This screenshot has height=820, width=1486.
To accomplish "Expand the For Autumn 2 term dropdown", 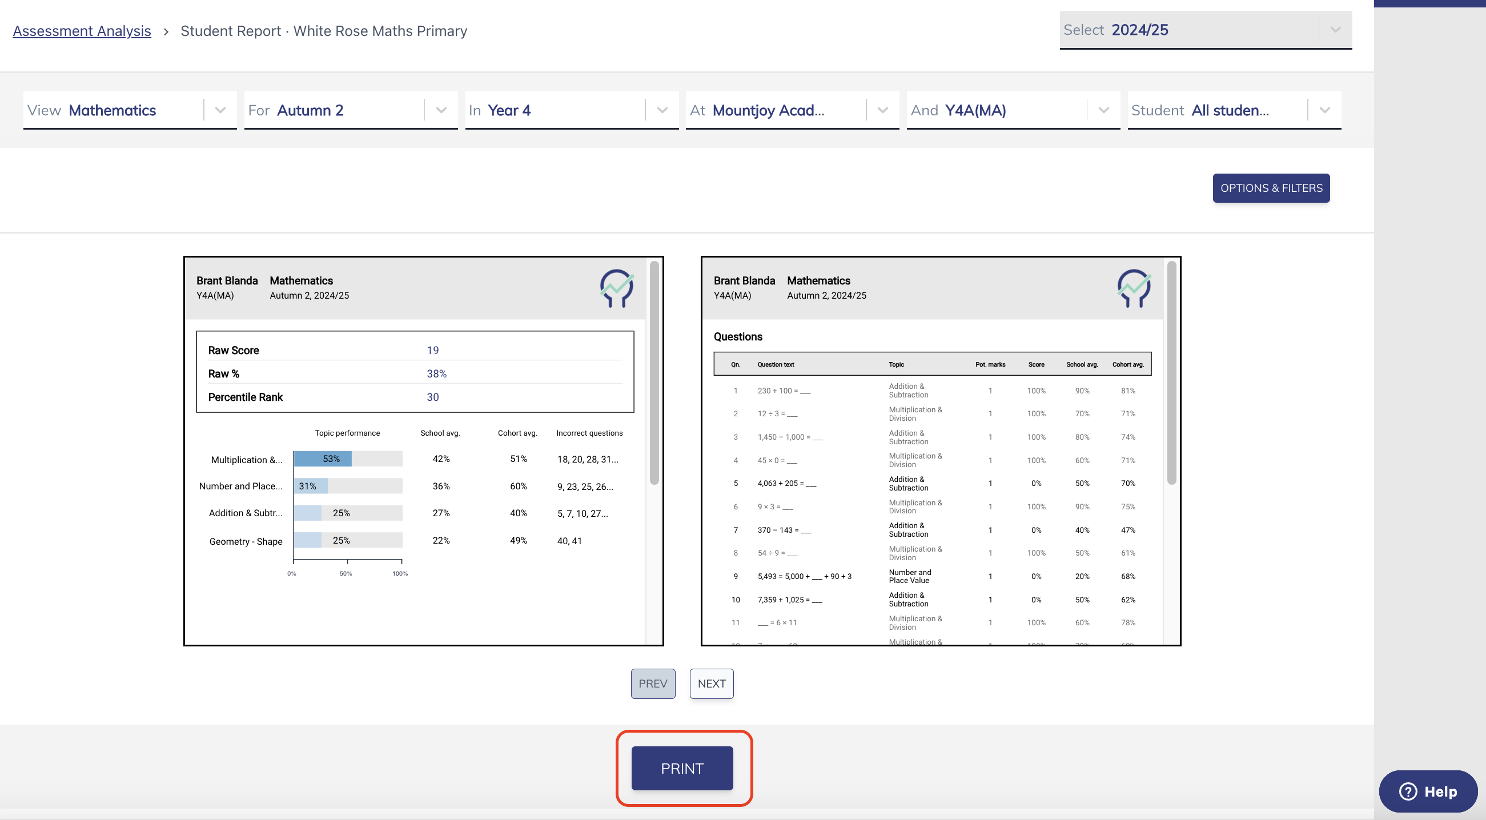I will tap(351, 110).
